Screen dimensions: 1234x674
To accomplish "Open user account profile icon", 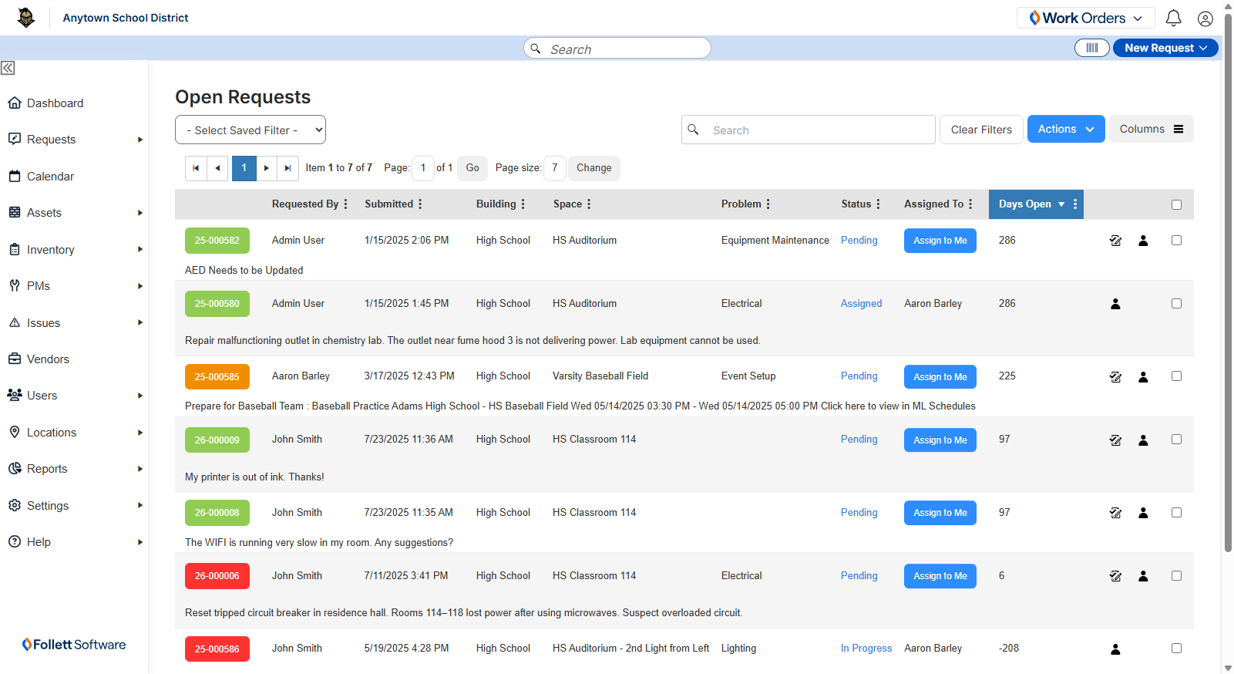I will tap(1205, 19).
